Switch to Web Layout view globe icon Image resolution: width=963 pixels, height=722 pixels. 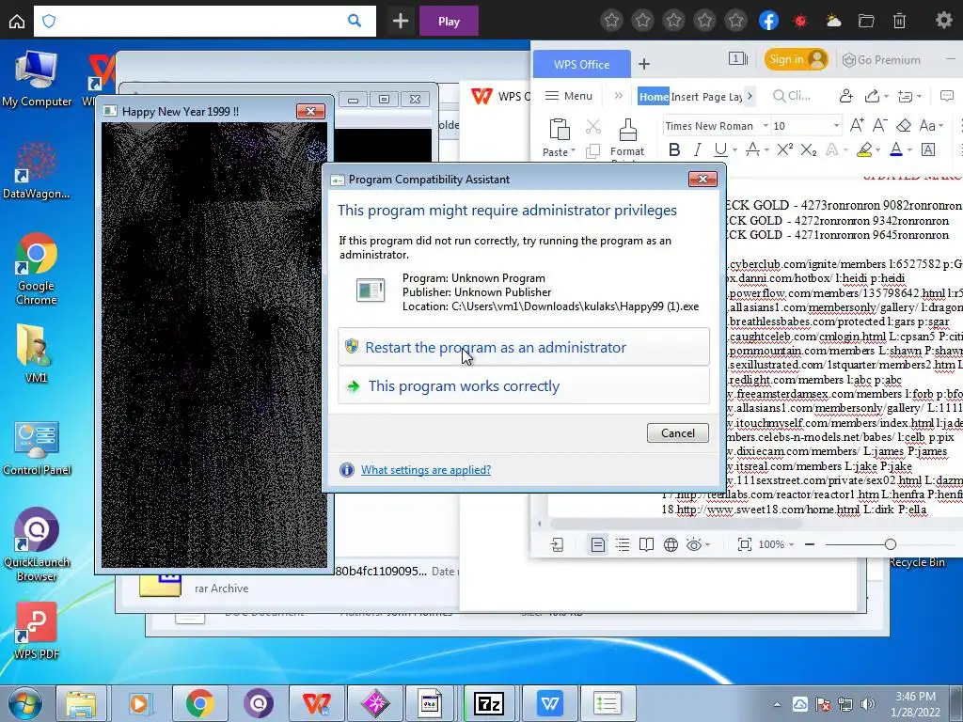pyautogui.click(x=671, y=544)
